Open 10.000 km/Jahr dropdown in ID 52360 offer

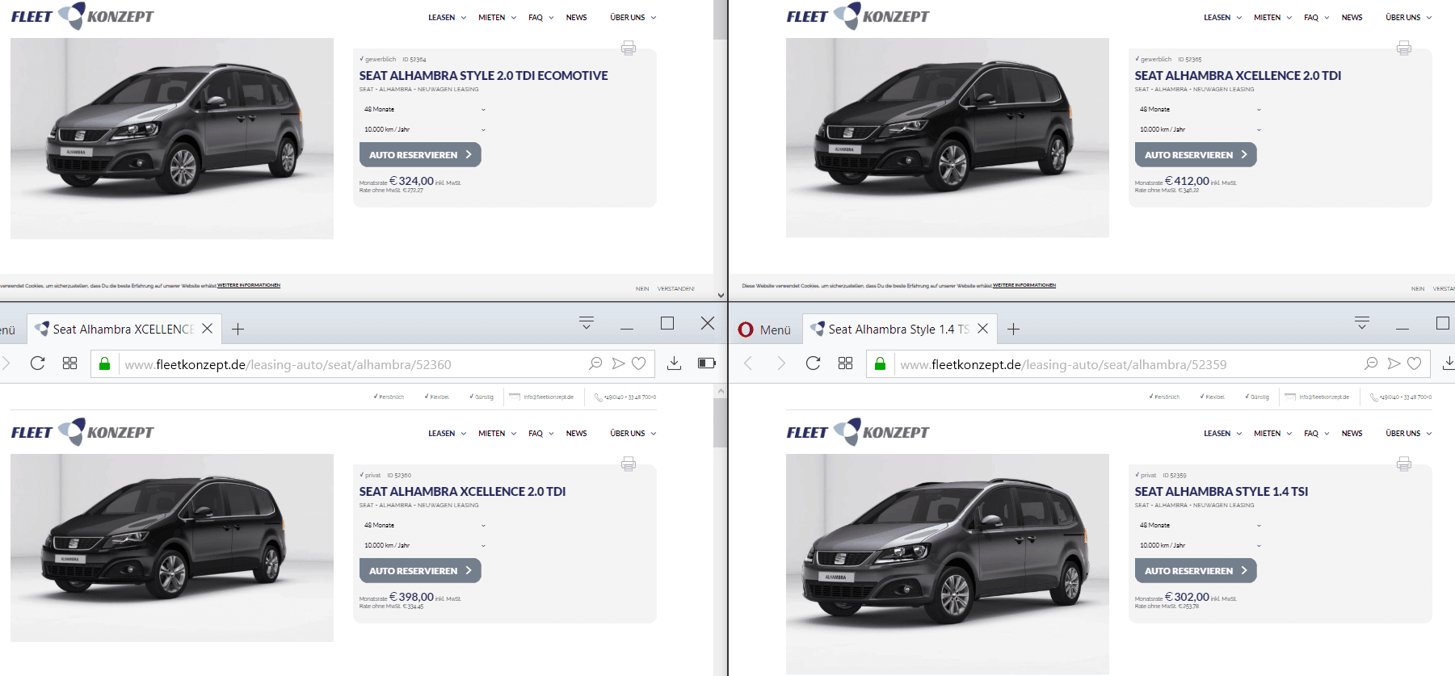(x=424, y=545)
